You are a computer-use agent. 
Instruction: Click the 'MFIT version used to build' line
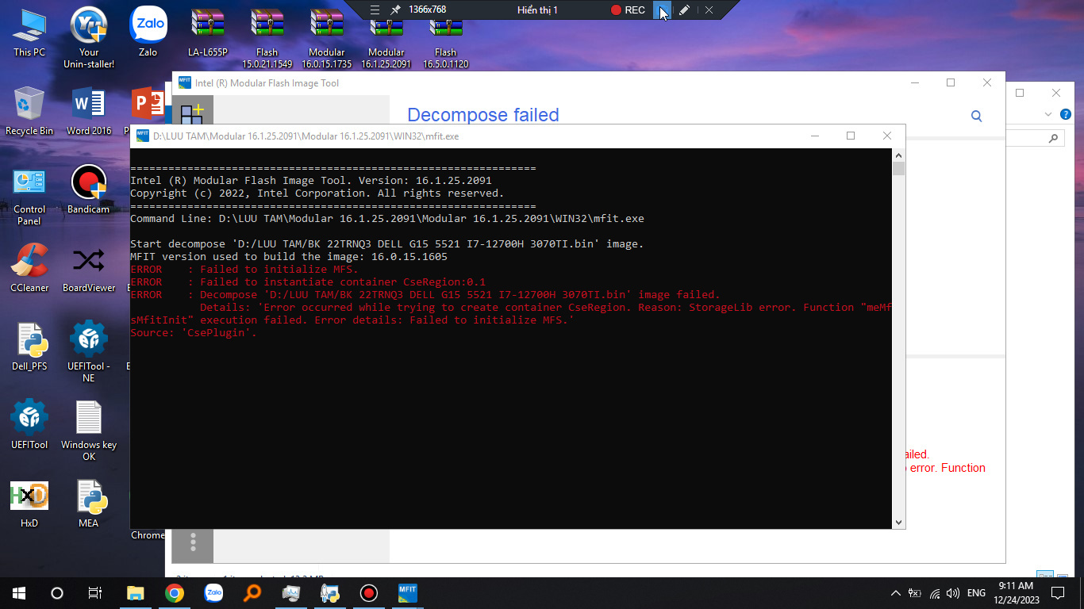click(289, 257)
